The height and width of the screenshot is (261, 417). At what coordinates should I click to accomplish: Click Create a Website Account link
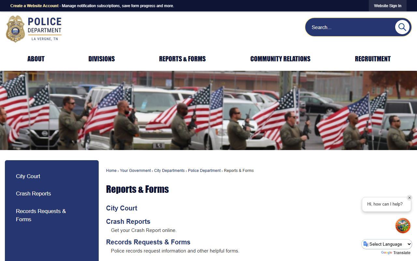pyautogui.click(x=35, y=6)
